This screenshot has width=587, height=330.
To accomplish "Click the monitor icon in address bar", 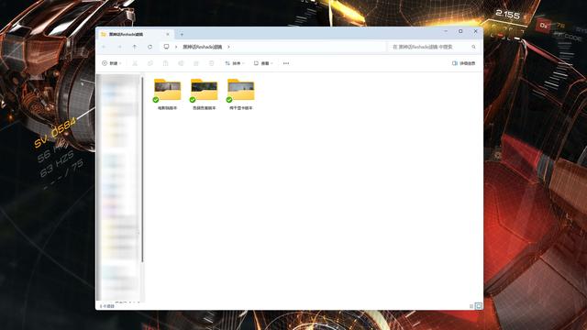I will (166, 47).
